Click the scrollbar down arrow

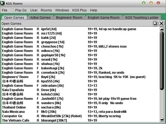(162, 120)
